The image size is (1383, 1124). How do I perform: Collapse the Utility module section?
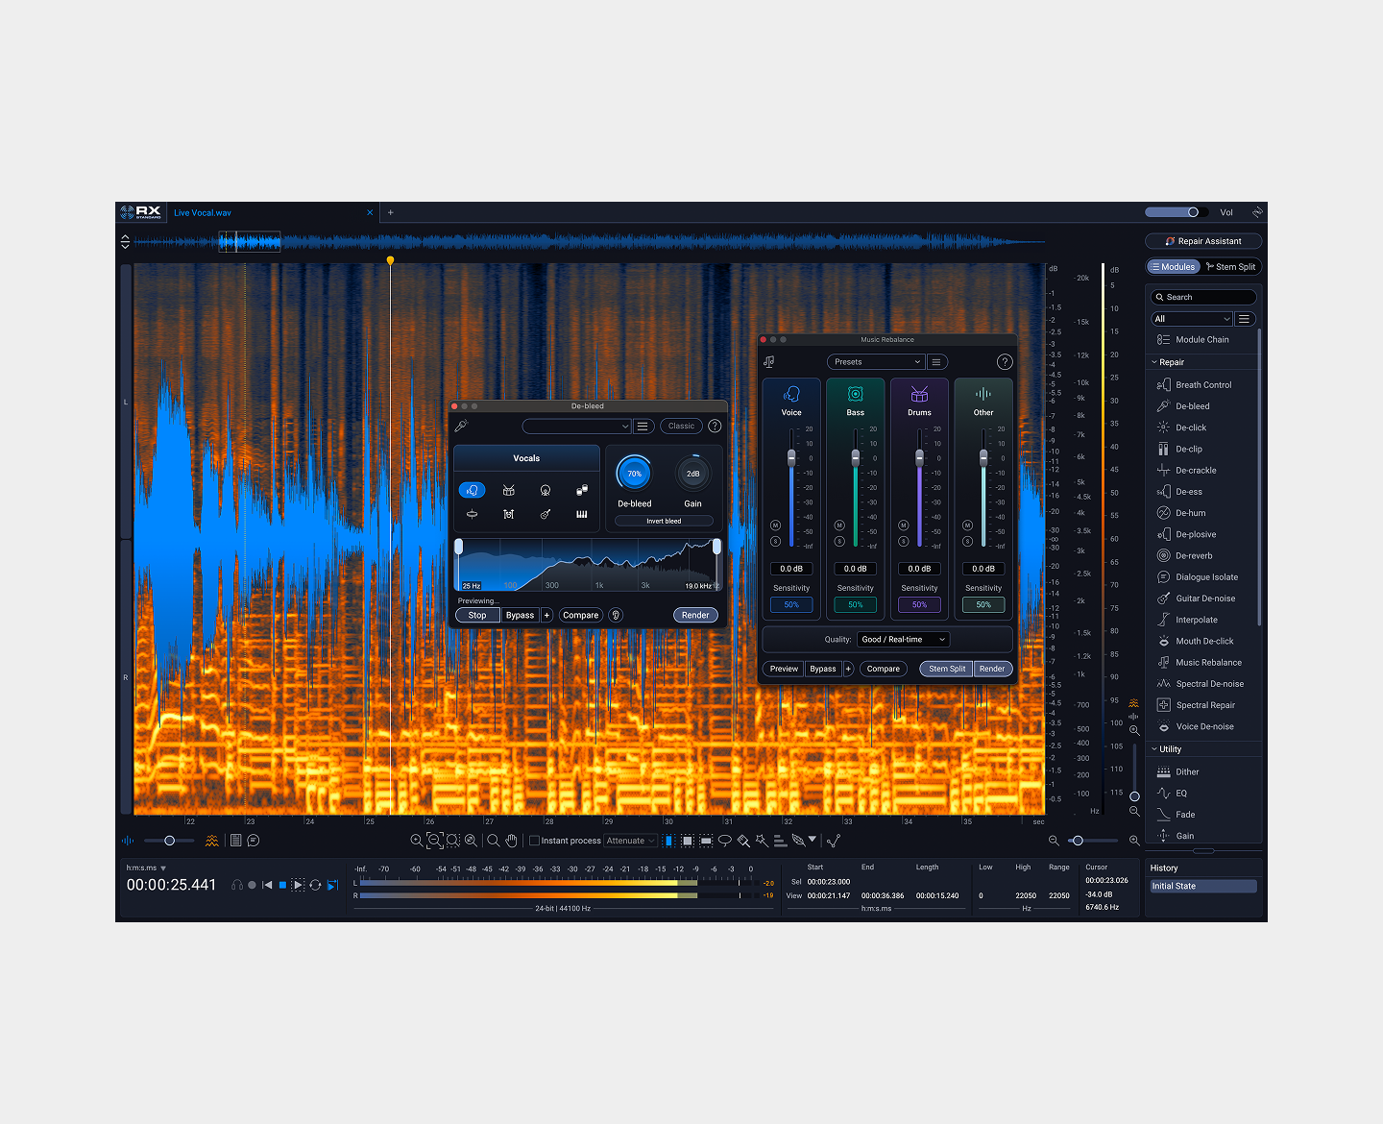coord(1154,749)
